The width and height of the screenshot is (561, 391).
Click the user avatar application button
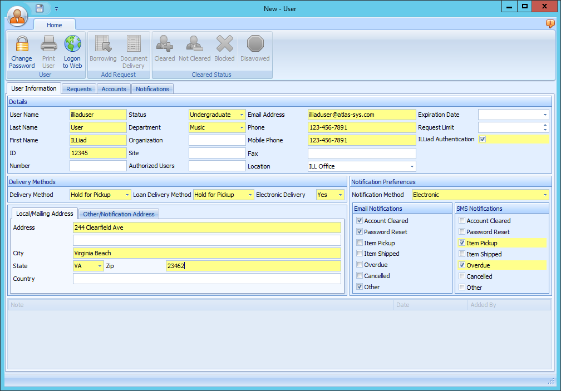click(x=17, y=16)
